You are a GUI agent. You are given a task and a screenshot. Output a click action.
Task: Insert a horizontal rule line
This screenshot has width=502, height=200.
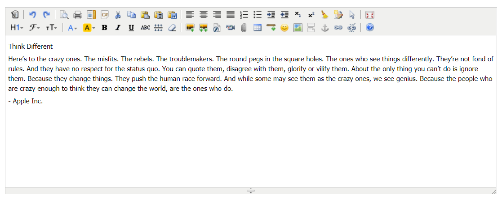point(271,28)
